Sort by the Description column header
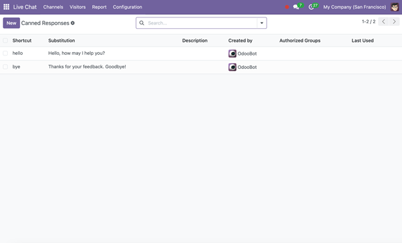This screenshot has width=402, height=243. click(x=195, y=41)
